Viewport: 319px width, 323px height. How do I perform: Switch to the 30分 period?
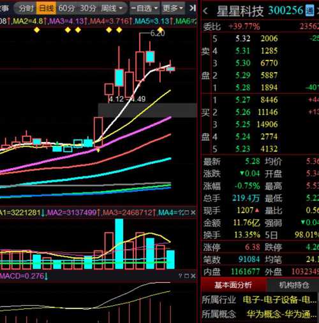click(88, 8)
